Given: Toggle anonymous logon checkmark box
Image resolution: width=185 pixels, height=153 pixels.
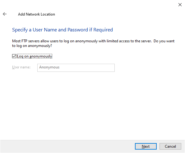Looking at the screenshot, I should point(14,56).
